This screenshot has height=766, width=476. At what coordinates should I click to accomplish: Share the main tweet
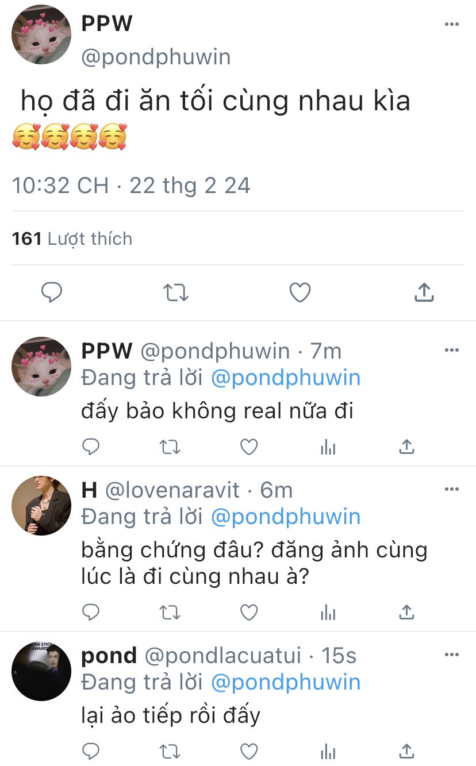pyautogui.click(x=423, y=293)
